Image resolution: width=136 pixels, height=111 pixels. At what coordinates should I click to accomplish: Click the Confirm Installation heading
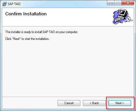26,14
